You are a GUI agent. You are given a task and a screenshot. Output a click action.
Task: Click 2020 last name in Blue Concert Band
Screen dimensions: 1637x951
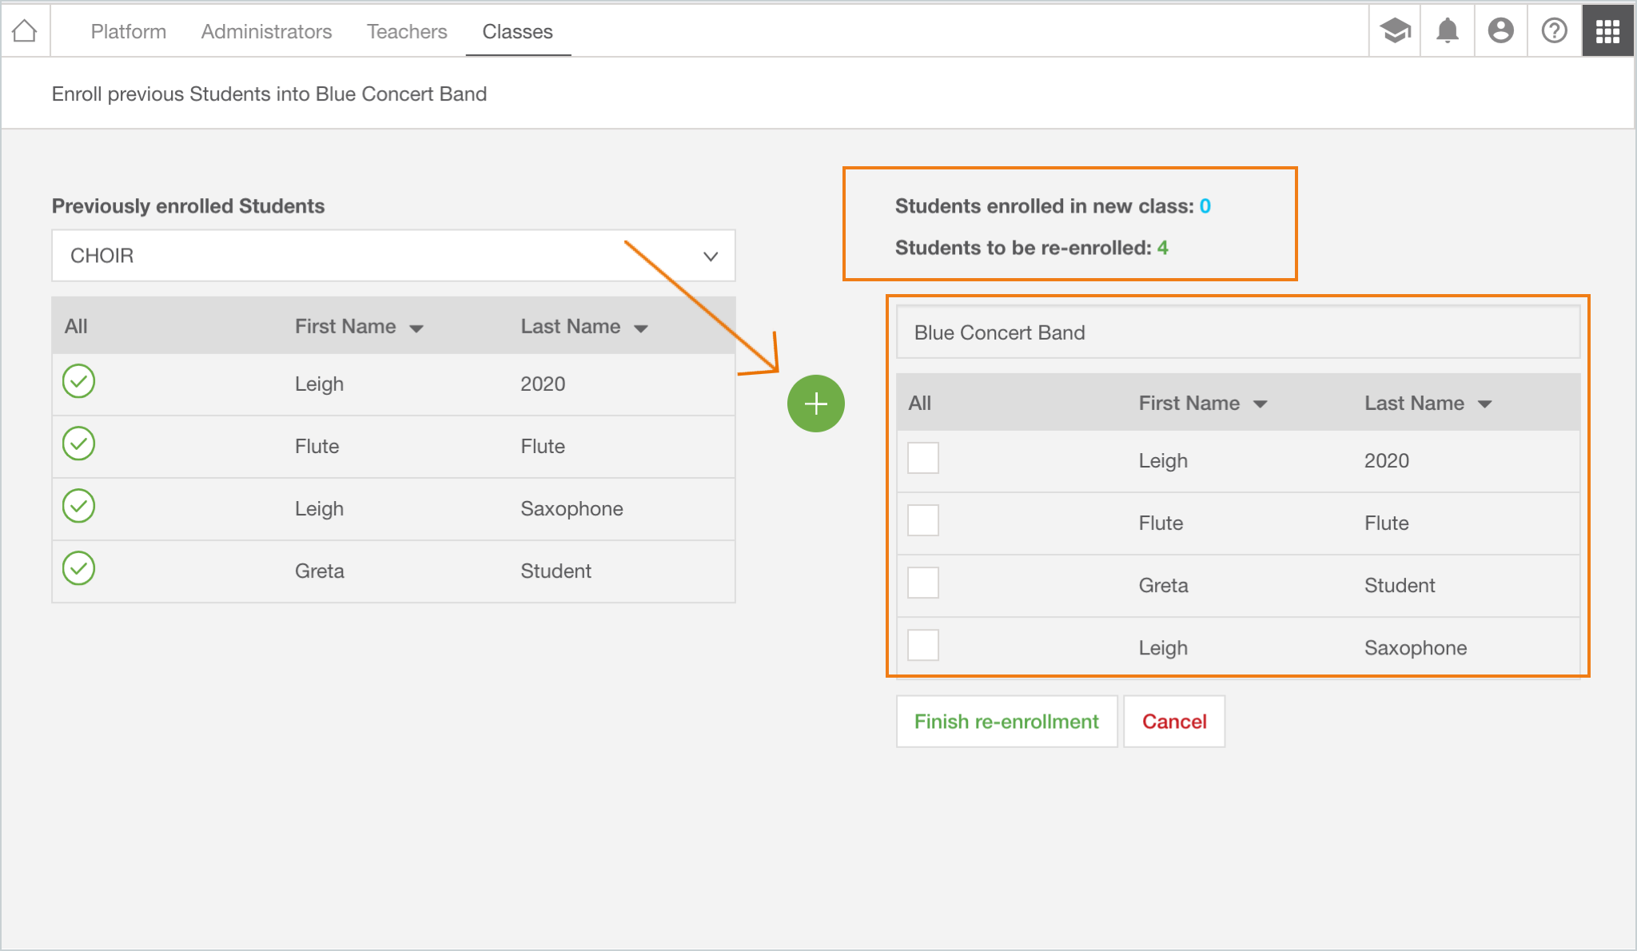tap(1387, 461)
